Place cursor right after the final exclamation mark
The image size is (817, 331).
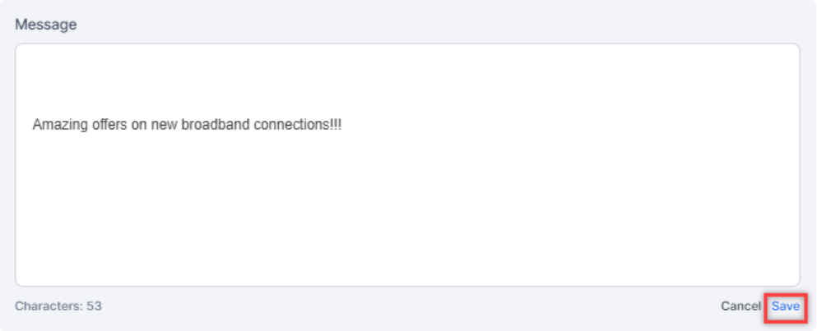click(x=341, y=125)
